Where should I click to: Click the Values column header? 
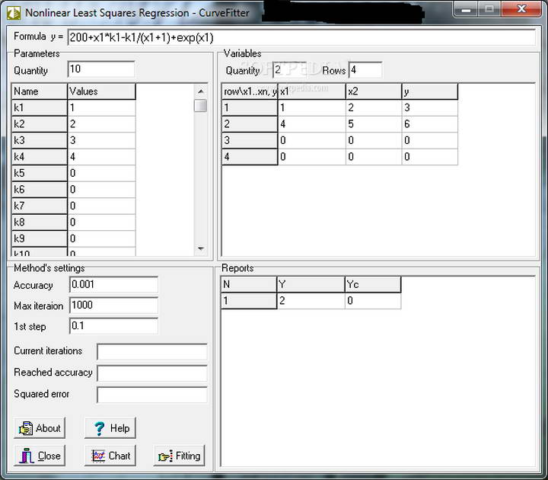coord(101,91)
